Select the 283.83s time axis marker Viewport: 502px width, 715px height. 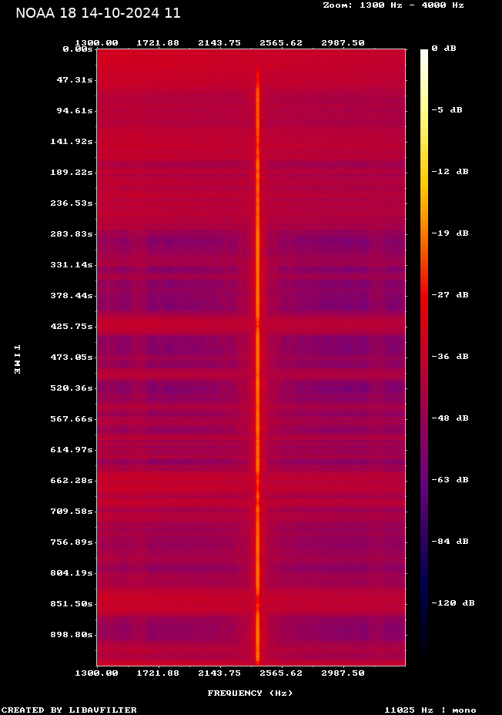72,233
